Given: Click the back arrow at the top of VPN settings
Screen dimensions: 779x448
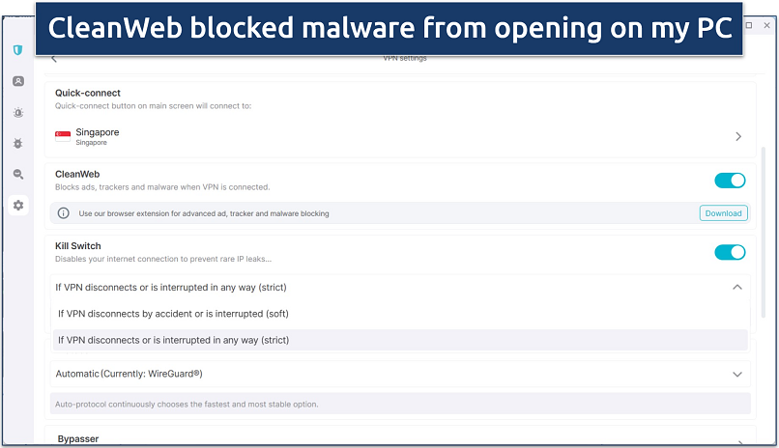Looking at the screenshot, I should click(54, 59).
